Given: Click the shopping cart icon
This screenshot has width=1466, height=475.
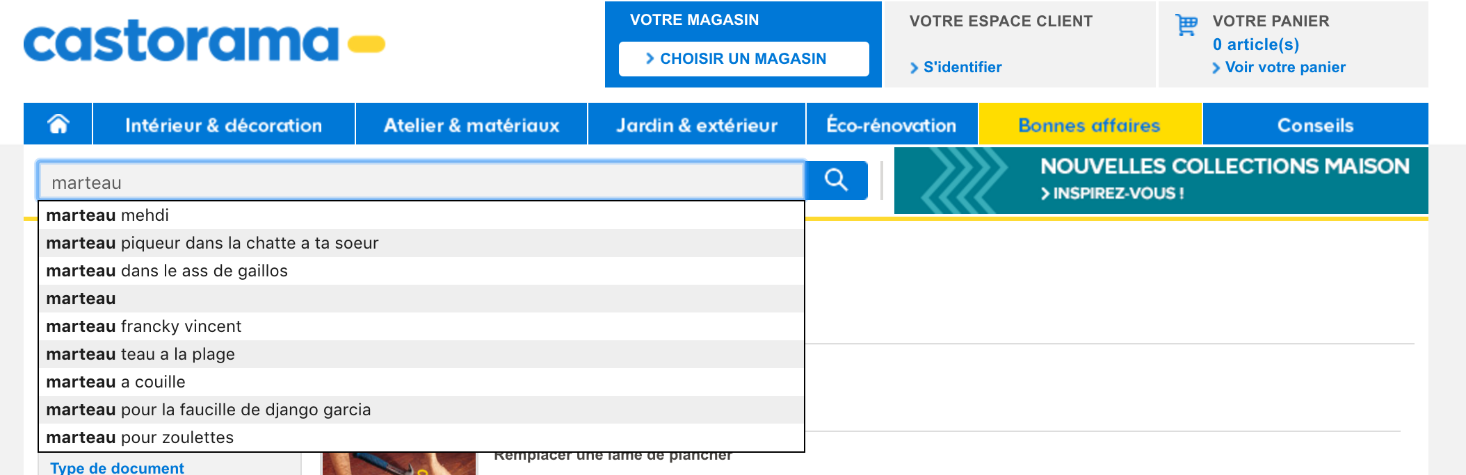Looking at the screenshot, I should tap(1186, 25).
